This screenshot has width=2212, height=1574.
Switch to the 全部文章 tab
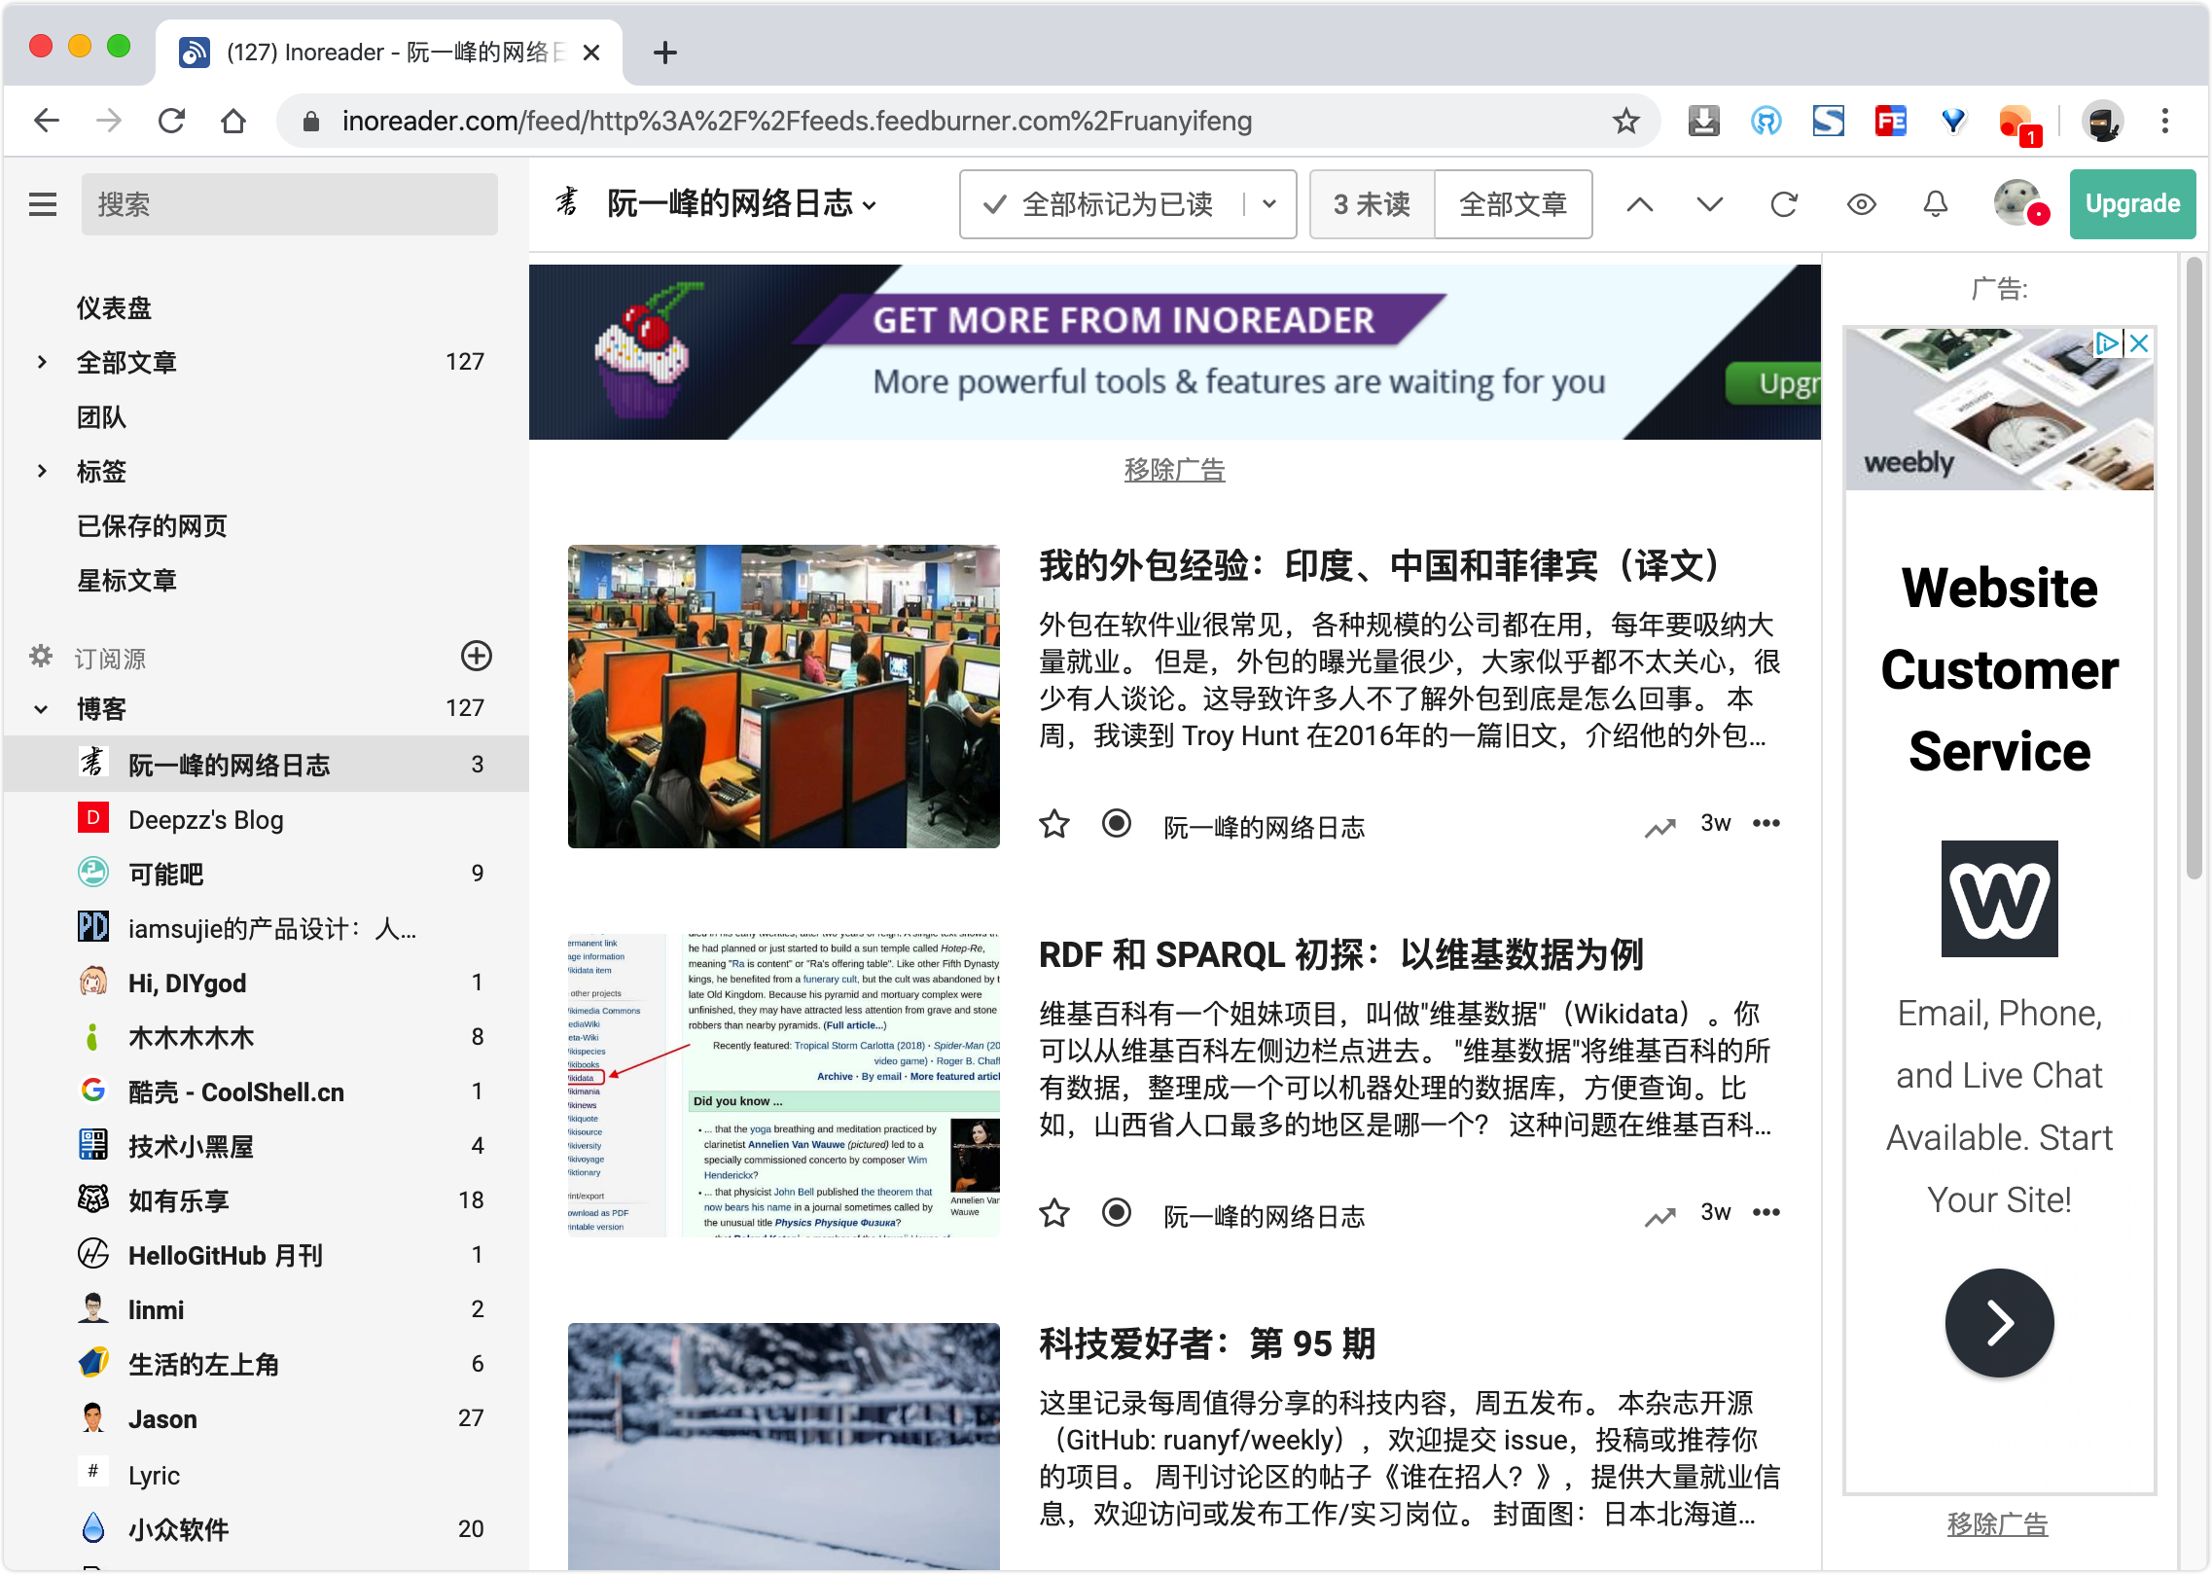[x=1513, y=204]
